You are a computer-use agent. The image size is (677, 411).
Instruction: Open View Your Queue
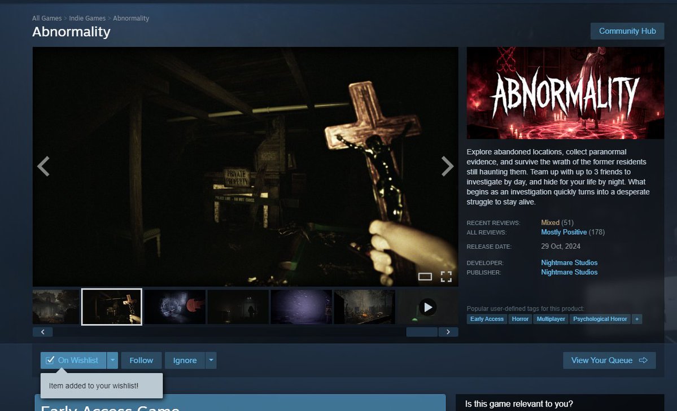(x=609, y=360)
